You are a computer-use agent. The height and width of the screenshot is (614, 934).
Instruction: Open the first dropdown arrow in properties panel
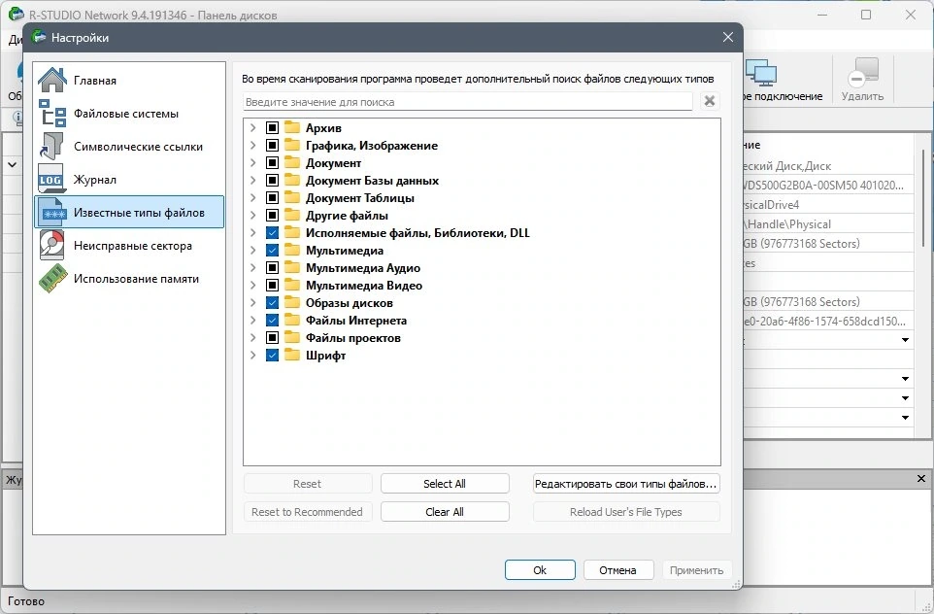click(x=905, y=340)
